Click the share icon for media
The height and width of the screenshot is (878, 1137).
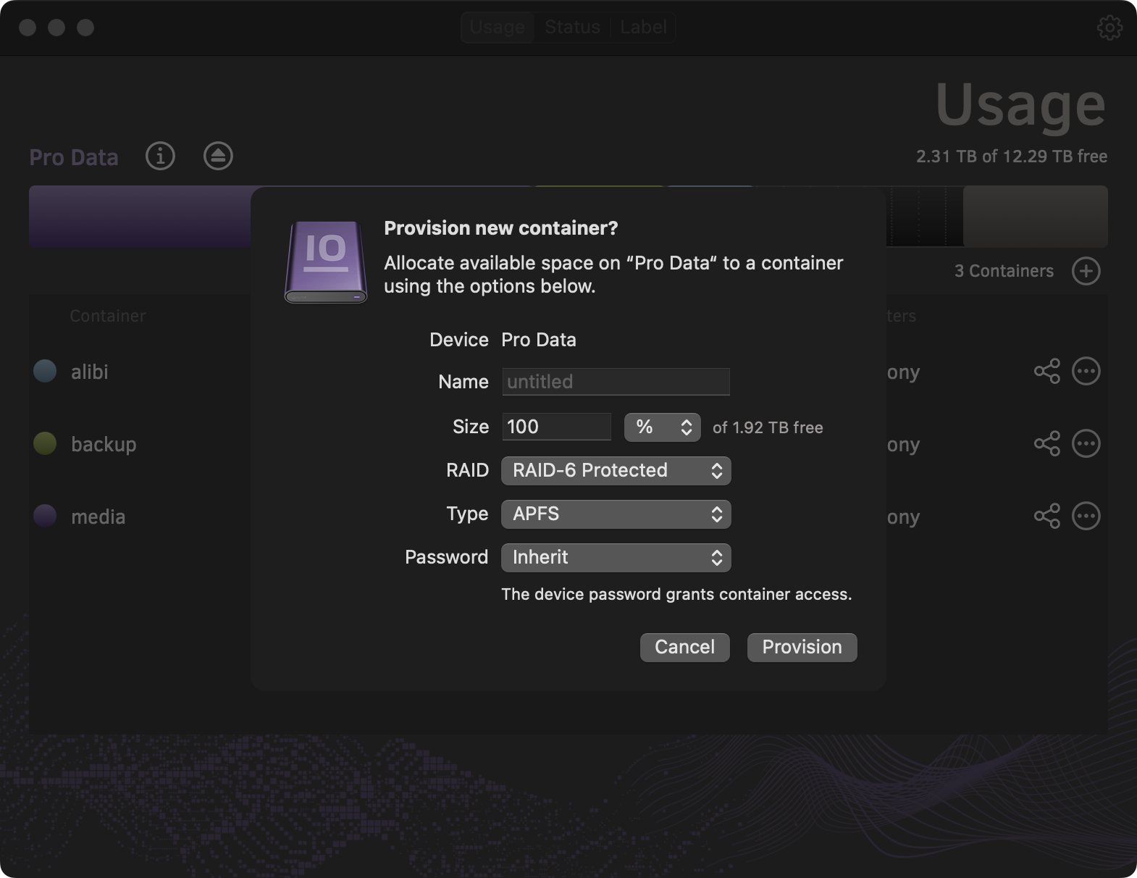tap(1046, 516)
